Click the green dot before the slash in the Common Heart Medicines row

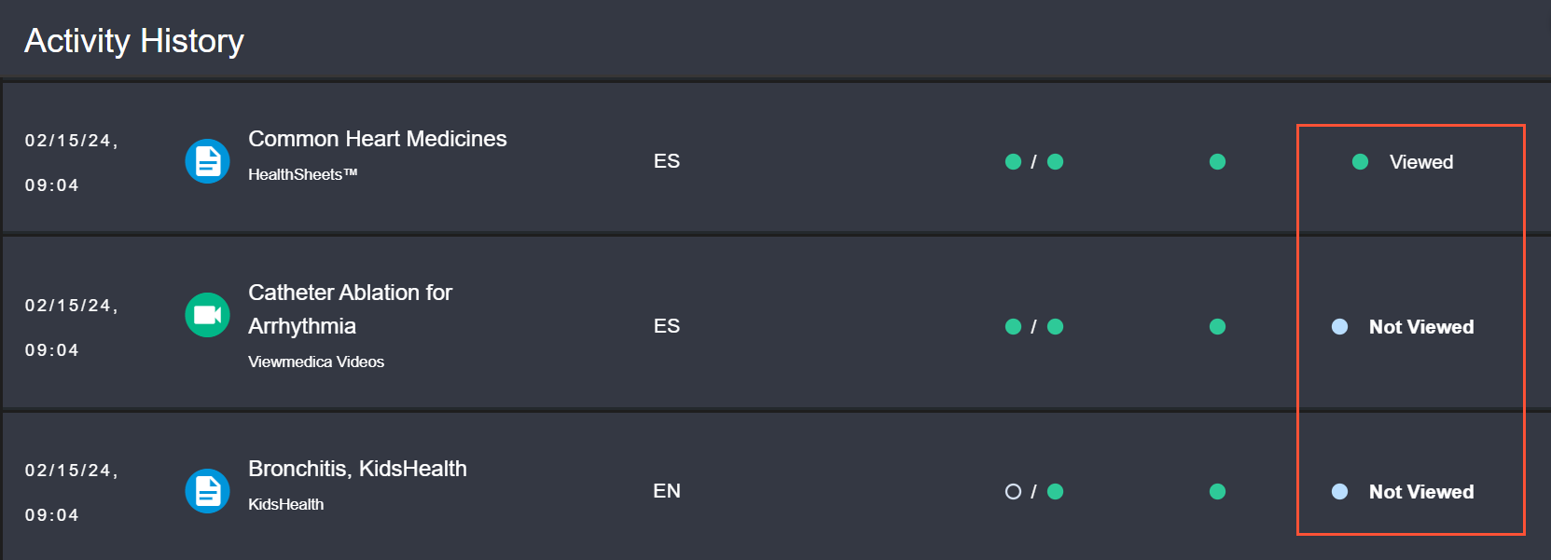coord(1013,162)
